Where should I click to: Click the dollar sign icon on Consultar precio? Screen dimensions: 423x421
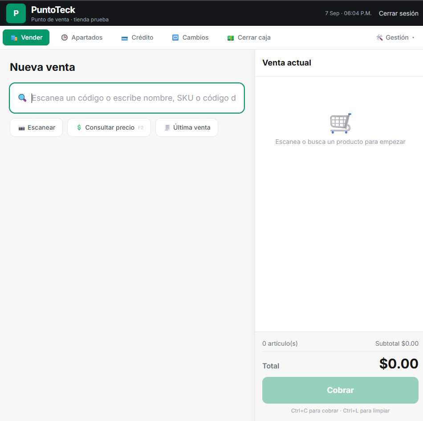point(79,127)
